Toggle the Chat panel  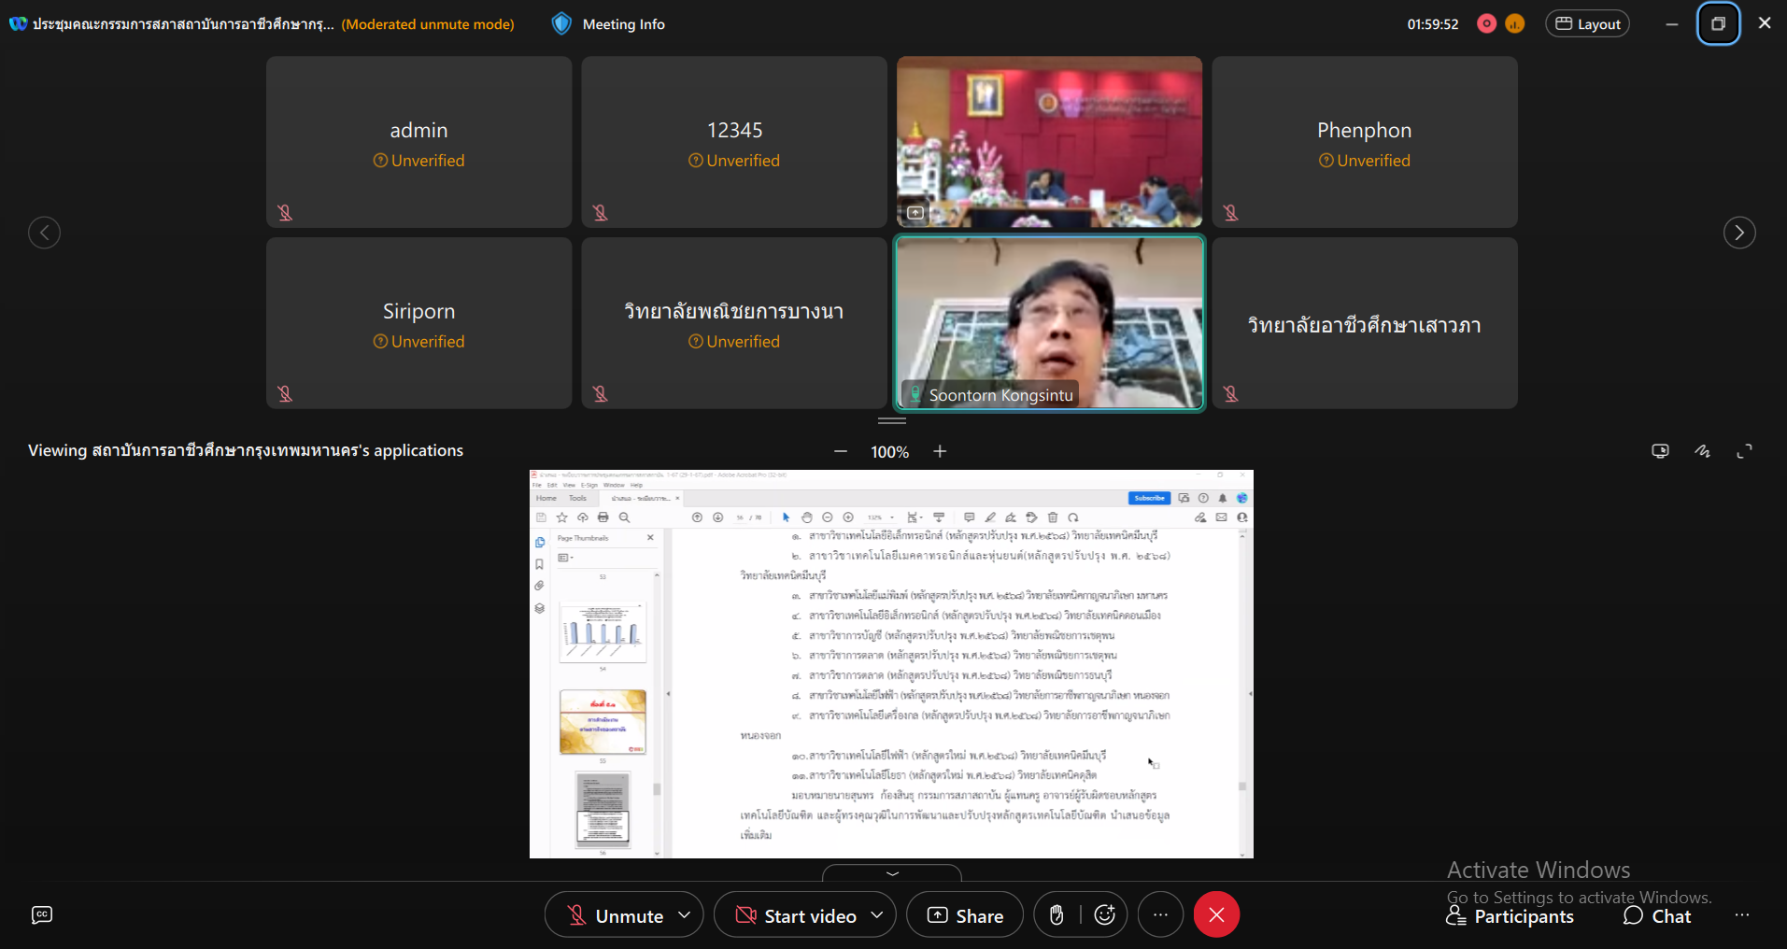tap(1657, 916)
